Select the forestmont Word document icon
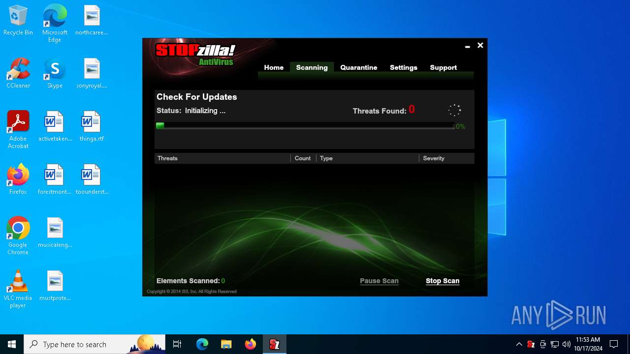Viewport: 630px width, 354px height. [55, 180]
